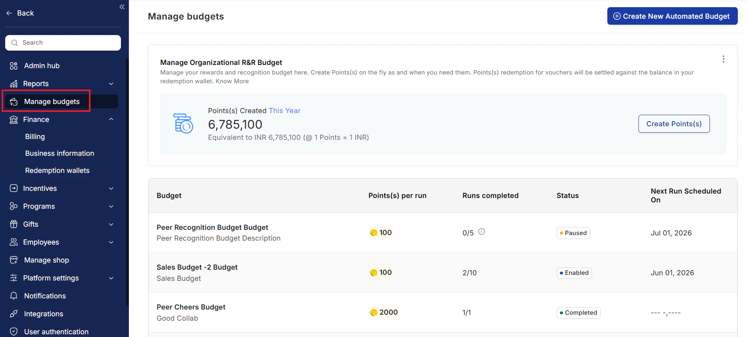The image size is (747, 337).
Task: Click the Gifts box icon
Action: tap(14, 224)
